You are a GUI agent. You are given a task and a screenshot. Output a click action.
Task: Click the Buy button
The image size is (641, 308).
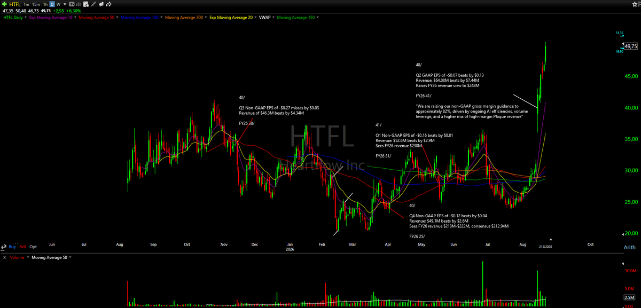click(x=12, y=247)
